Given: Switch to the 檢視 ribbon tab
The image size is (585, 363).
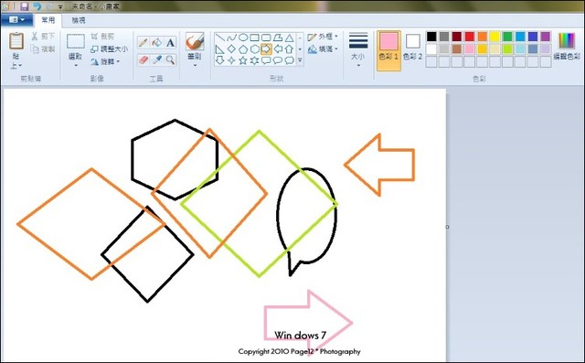Looking at the screenshot, I should [79, 20].
